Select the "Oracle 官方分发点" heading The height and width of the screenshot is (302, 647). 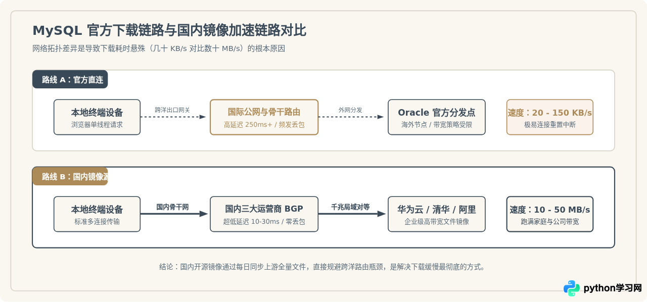(437, 113)
